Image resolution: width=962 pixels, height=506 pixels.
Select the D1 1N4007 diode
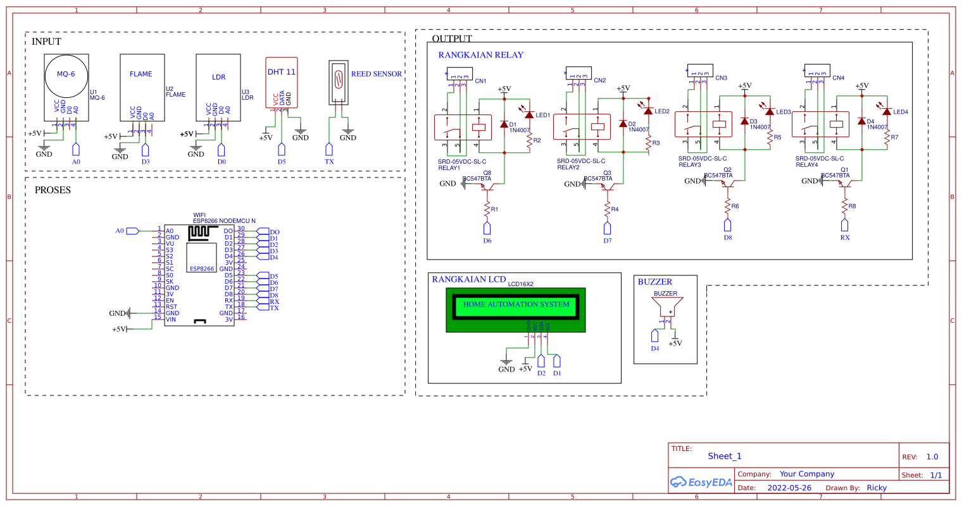point(504,124)
